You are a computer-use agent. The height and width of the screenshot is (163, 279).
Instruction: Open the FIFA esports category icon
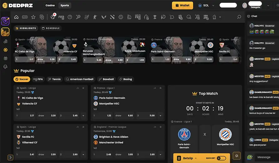point(61,17)
